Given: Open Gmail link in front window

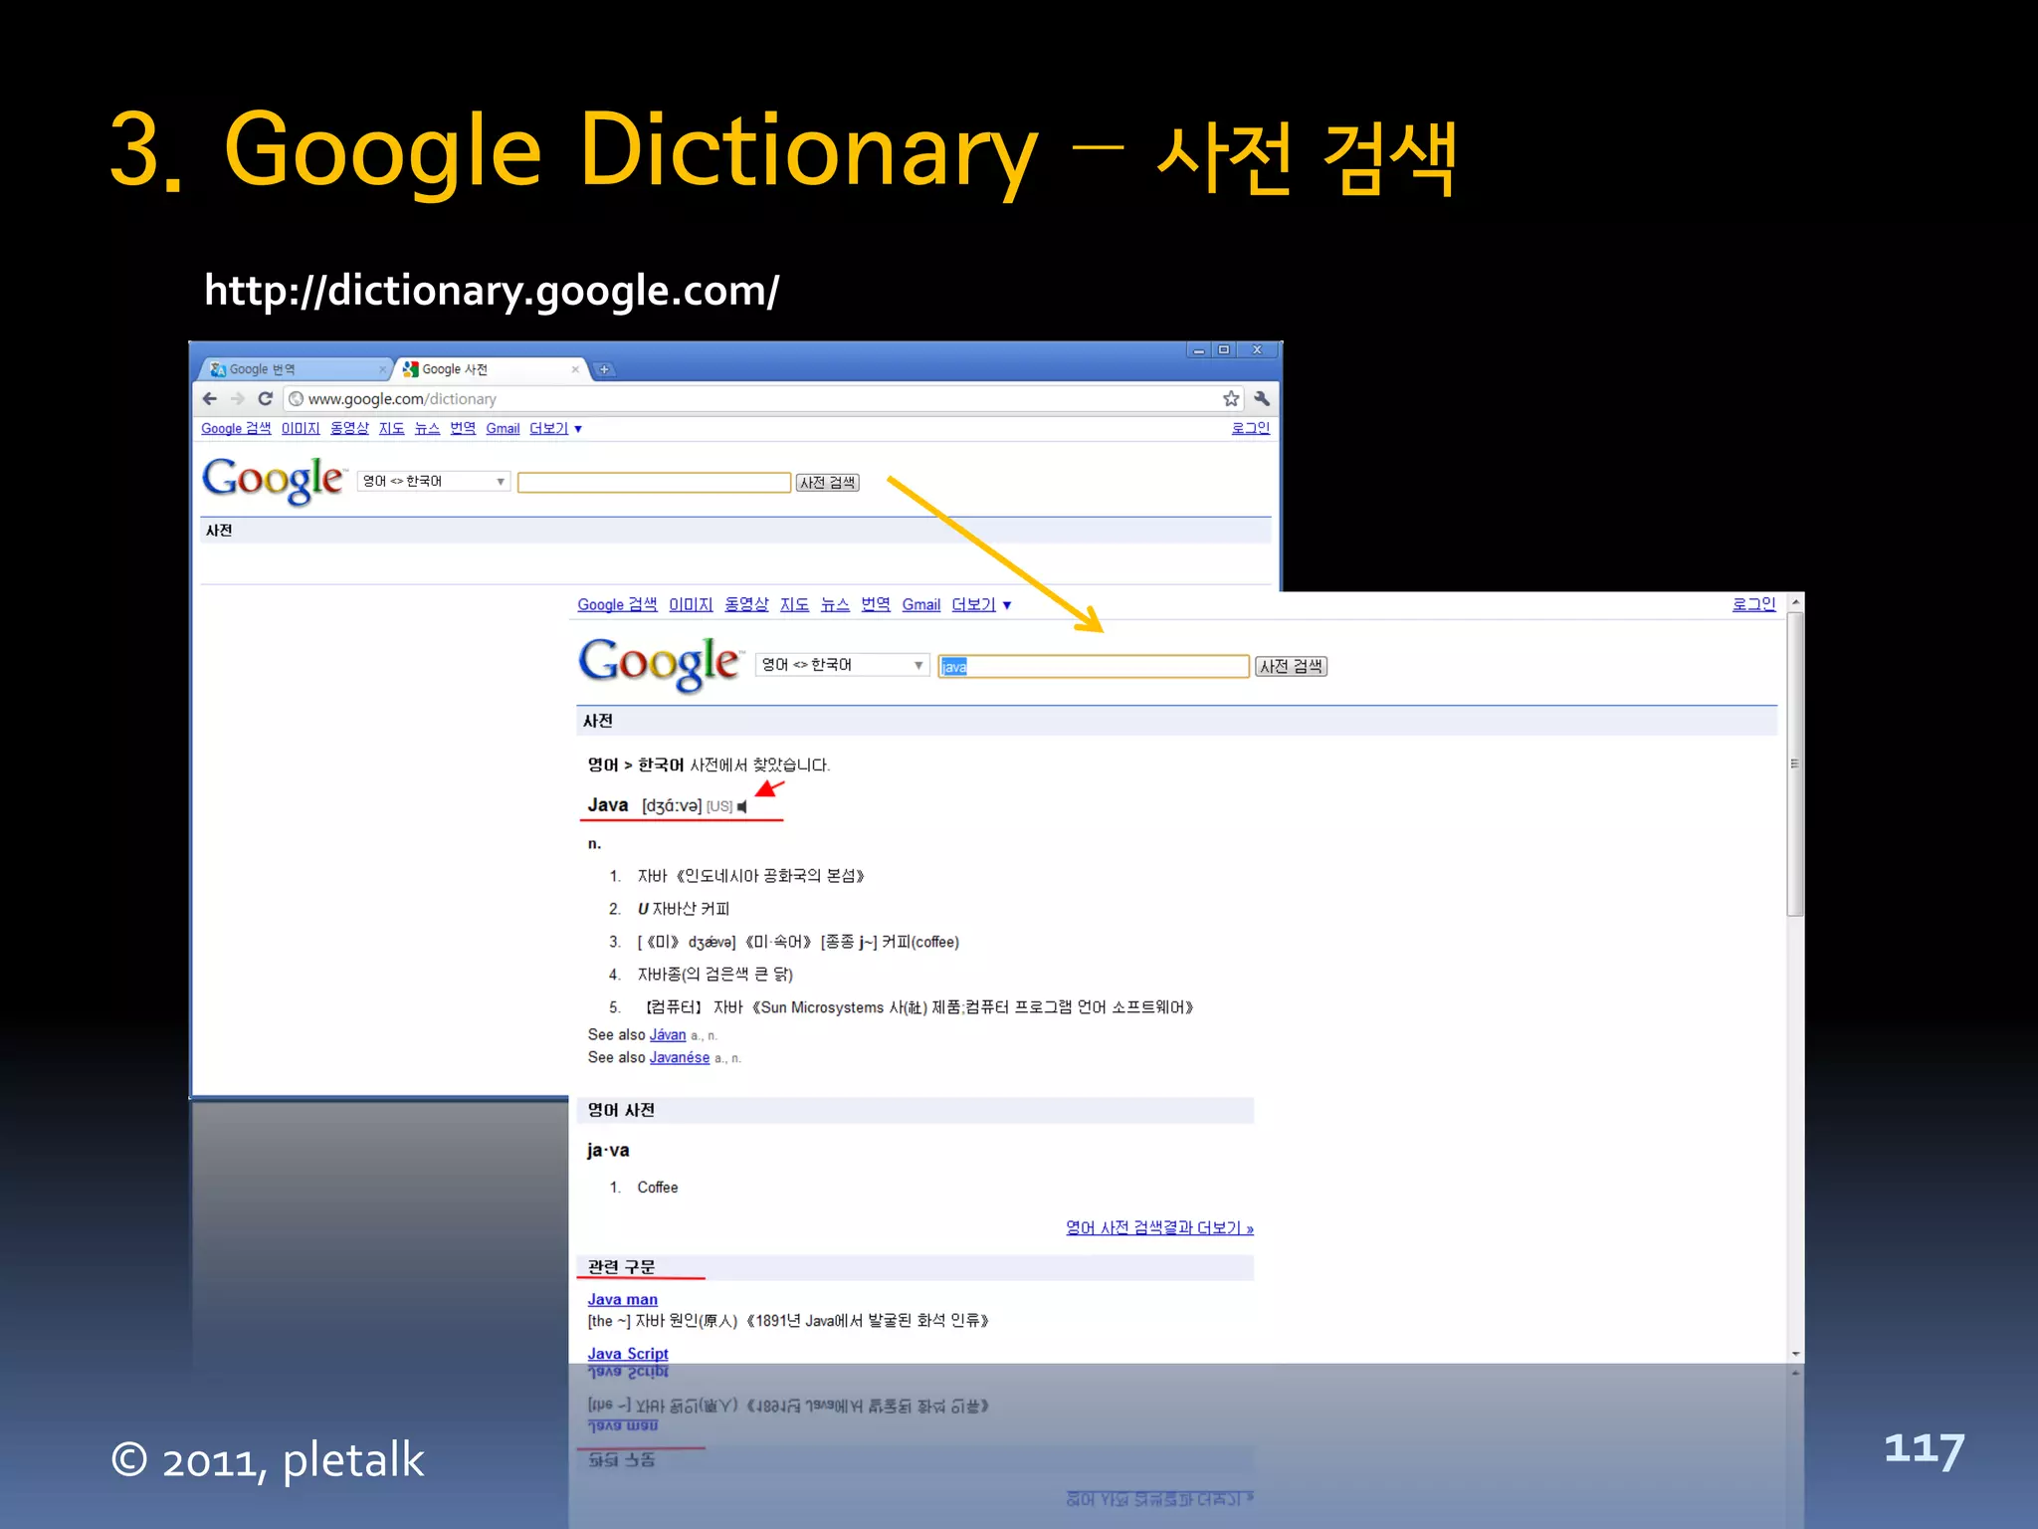Looking at the screenshot, I should pos(921,604).
